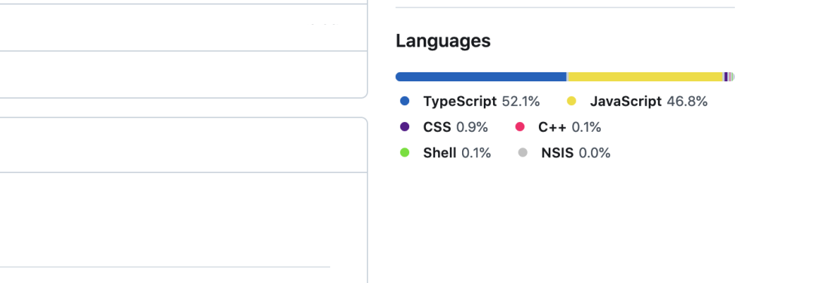Click the 0.0% NSIS percentage
The image size is (814, 283).
595,153
